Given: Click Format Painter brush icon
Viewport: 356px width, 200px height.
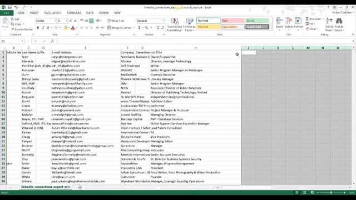Looking at the screenshot, I should 12,29.
